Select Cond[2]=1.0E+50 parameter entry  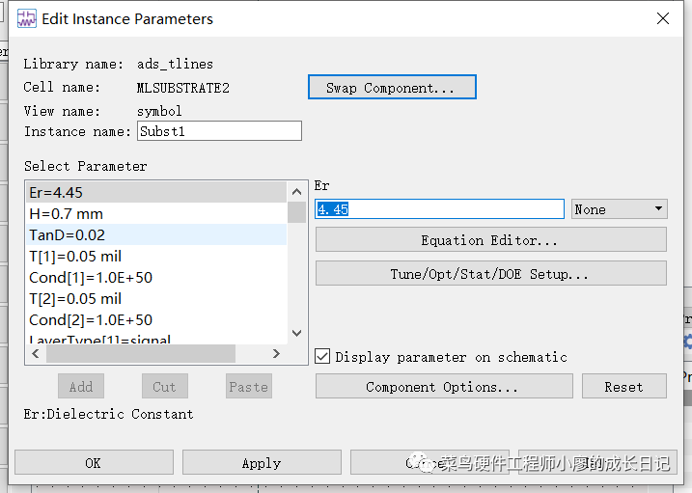[x=91, y=320]
